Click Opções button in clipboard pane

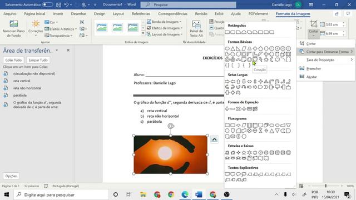[x=11, y=176]
